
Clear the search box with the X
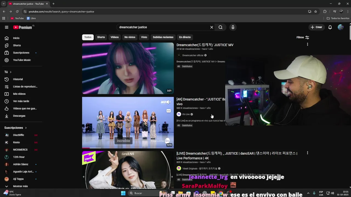(x=212, y=27)
